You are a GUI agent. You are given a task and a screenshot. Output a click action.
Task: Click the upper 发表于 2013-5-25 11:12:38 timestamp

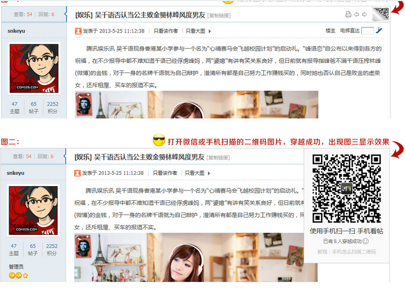(114, 31)
